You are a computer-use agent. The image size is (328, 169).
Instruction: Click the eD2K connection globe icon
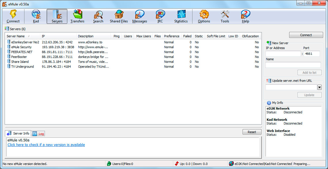(x=231, y=164)
